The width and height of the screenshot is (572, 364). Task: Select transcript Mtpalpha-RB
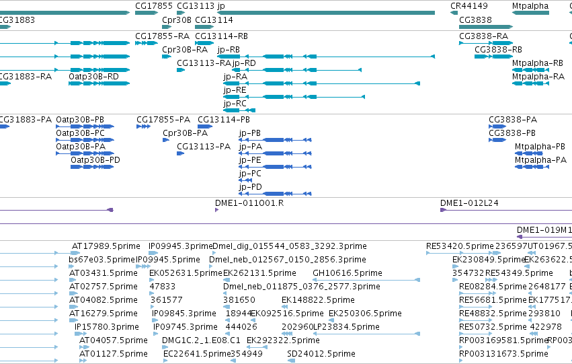(538, 63)
